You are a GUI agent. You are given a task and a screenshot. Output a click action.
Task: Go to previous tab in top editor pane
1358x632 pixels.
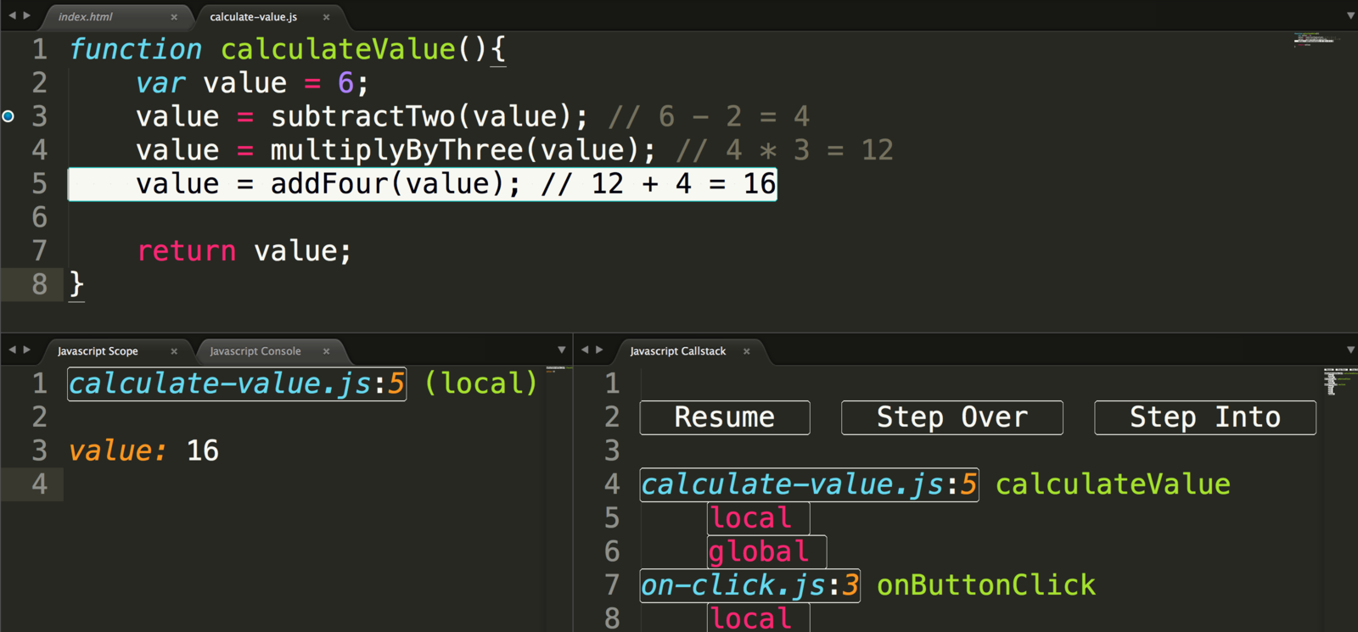[12, 15]
